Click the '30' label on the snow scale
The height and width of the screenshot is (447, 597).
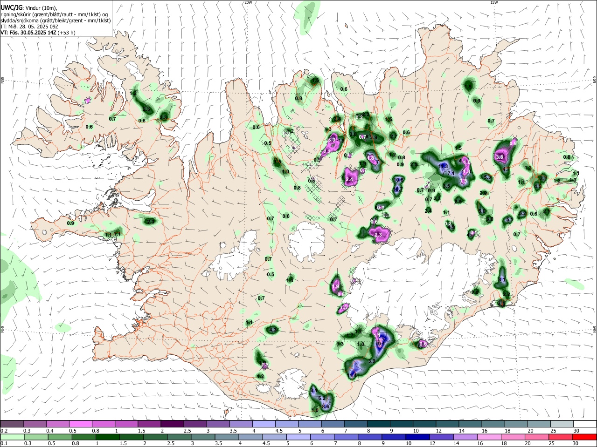576,431
